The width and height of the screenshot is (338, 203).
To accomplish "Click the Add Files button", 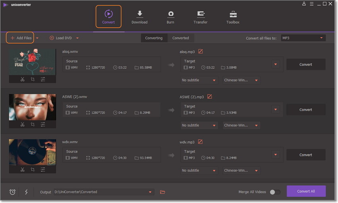I will [21, 38].
